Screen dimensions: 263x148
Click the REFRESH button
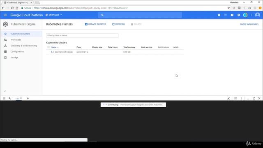118,24
